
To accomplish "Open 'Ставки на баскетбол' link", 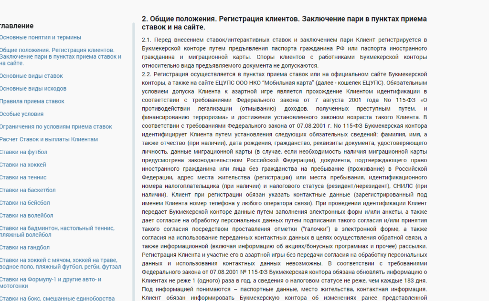I will tap(28, 190).
